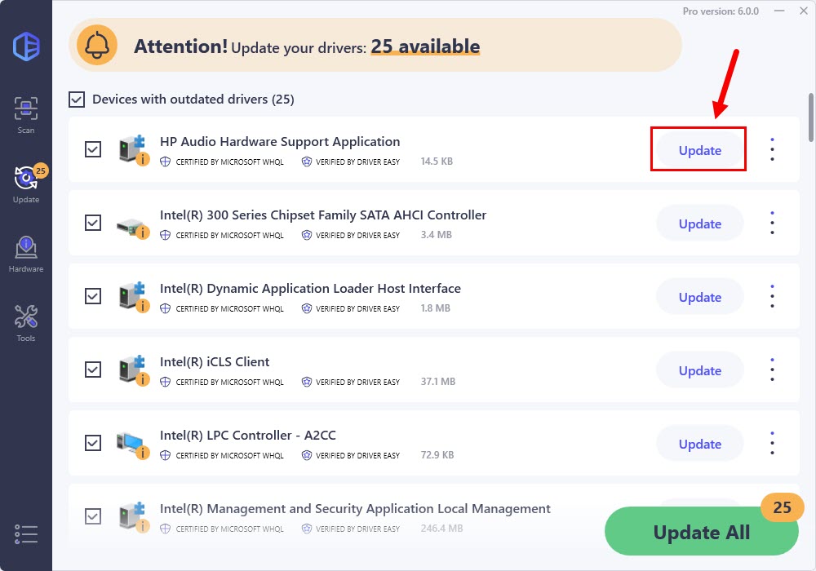Image resolution: width=816 pixels, height=571 pixels.
Task: Open the Tools section in sidebar
Action: pyautogui.click(x=26, y=323)
